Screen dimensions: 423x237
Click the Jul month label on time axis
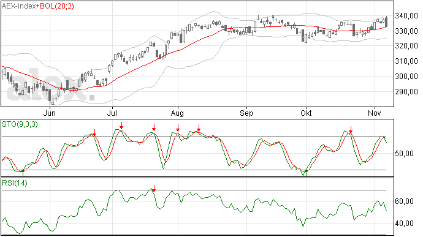click(x=112, y=113)
